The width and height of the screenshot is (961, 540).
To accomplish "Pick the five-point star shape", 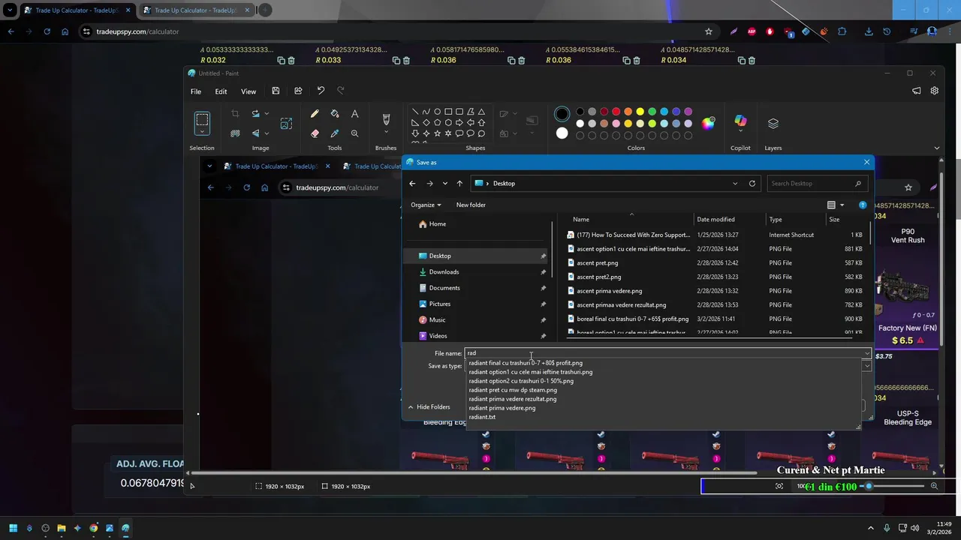I will (437, 133).
